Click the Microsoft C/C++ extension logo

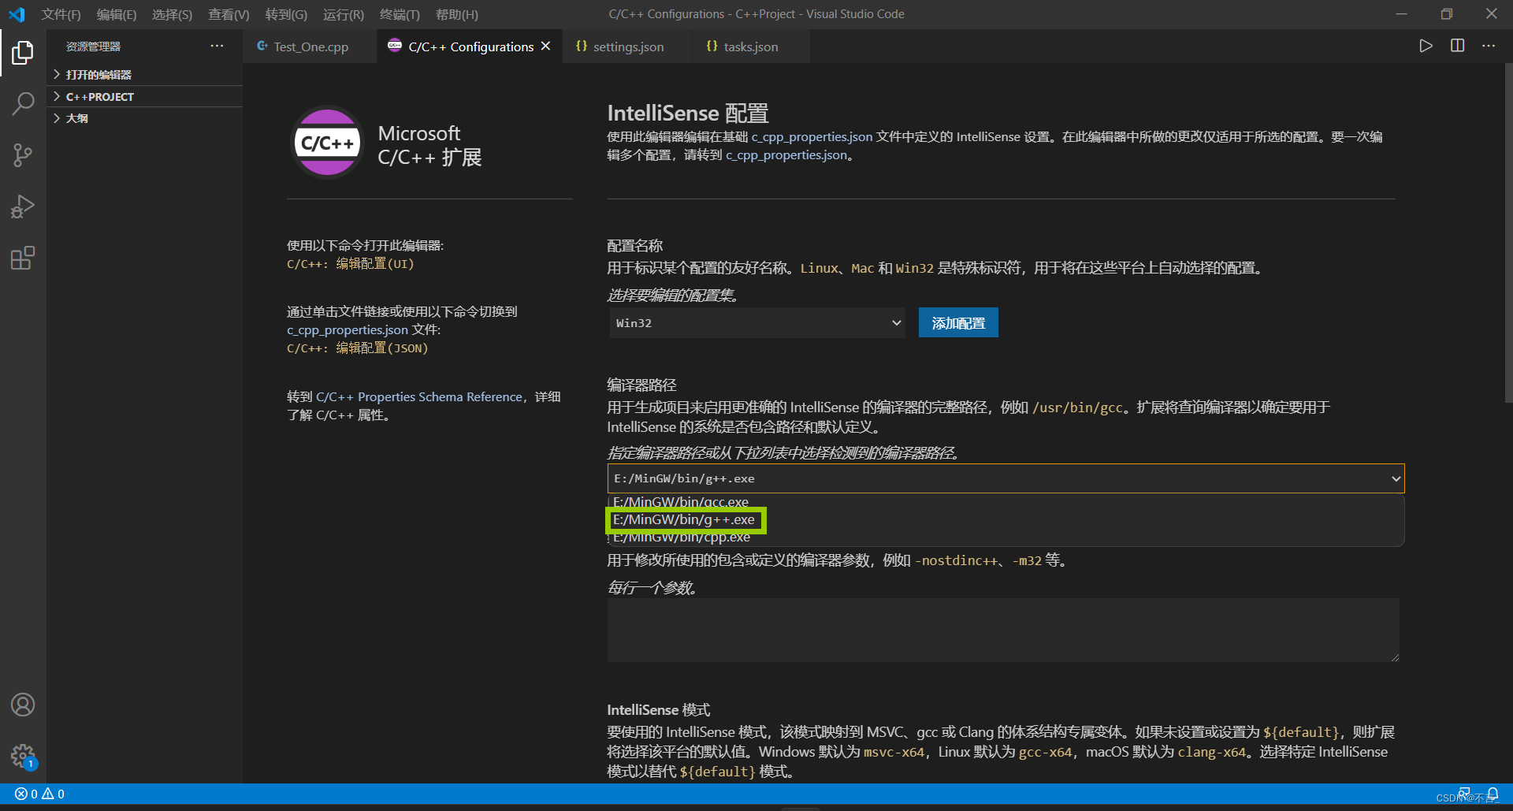coord(328,143)
